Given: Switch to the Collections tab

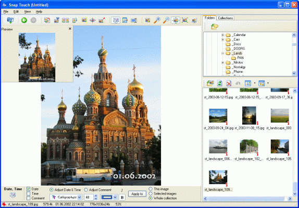Looking at the screenshot, I should 225,18.
